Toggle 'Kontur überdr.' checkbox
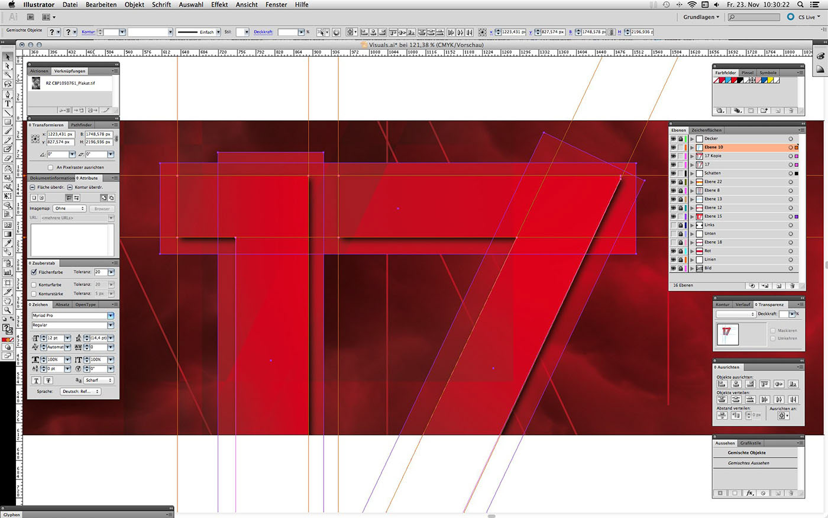 point(70,187)
